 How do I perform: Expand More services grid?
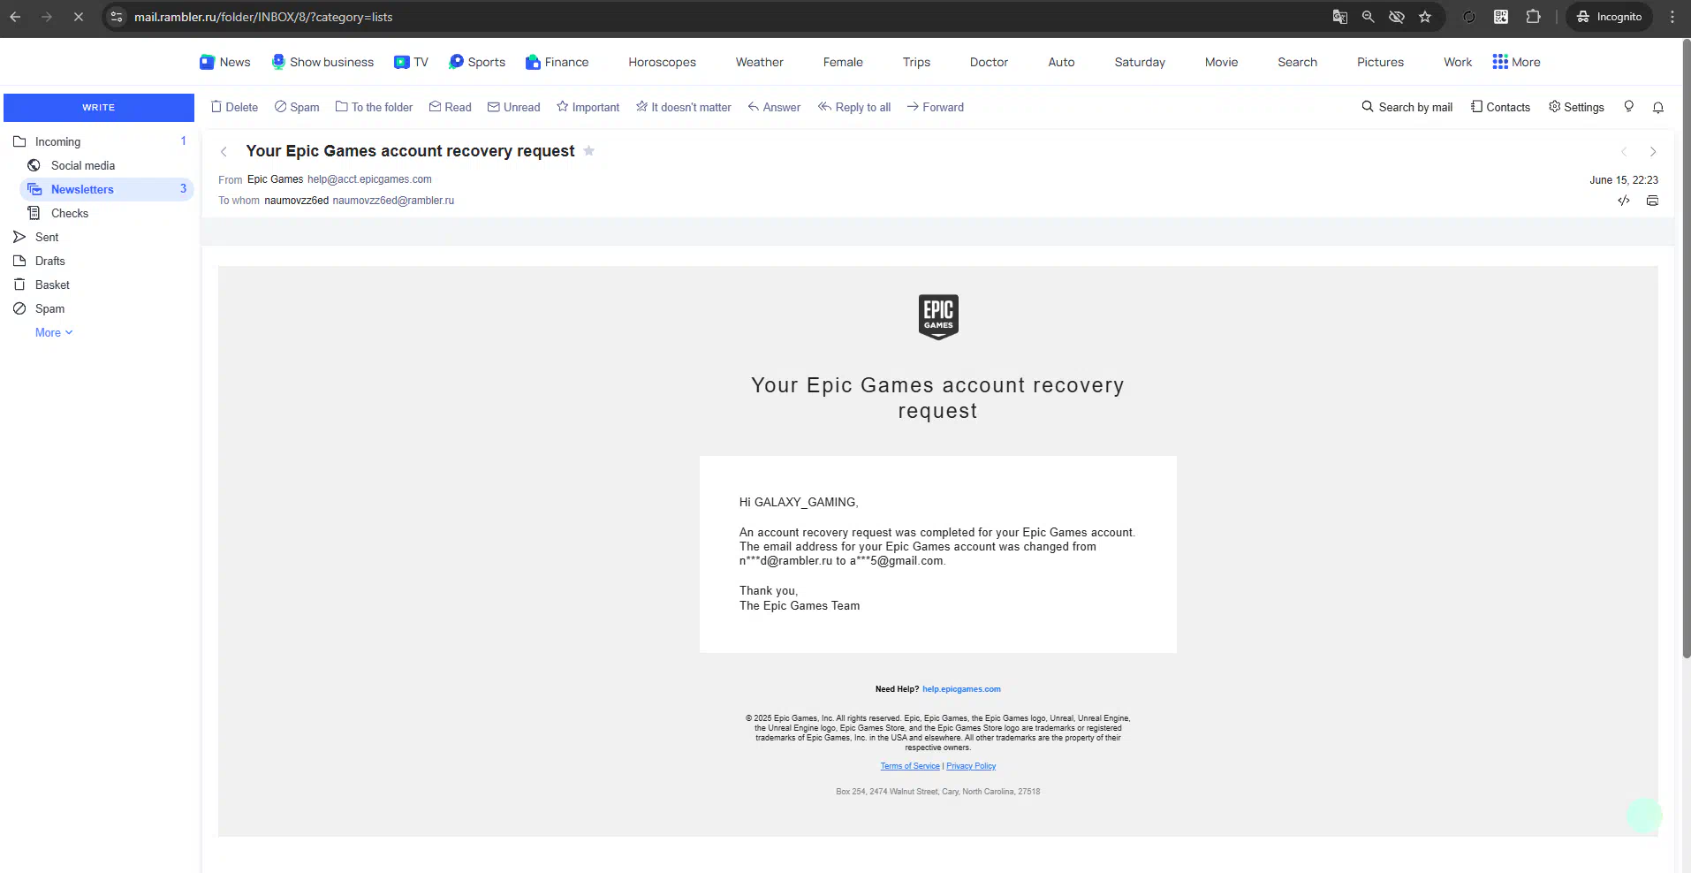[1516, 62]
